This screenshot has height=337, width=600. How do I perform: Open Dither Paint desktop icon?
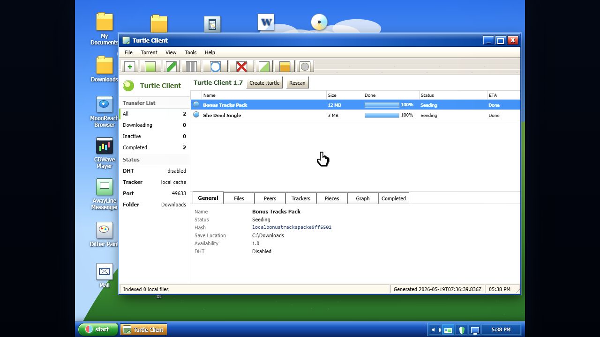click(105, 234)
